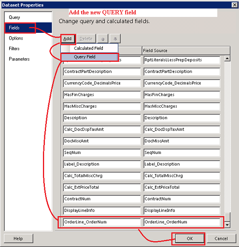The image size is (239, 247).
Task: Edit the DisplayLineInfo field name
Action: [x=102, y=210]
